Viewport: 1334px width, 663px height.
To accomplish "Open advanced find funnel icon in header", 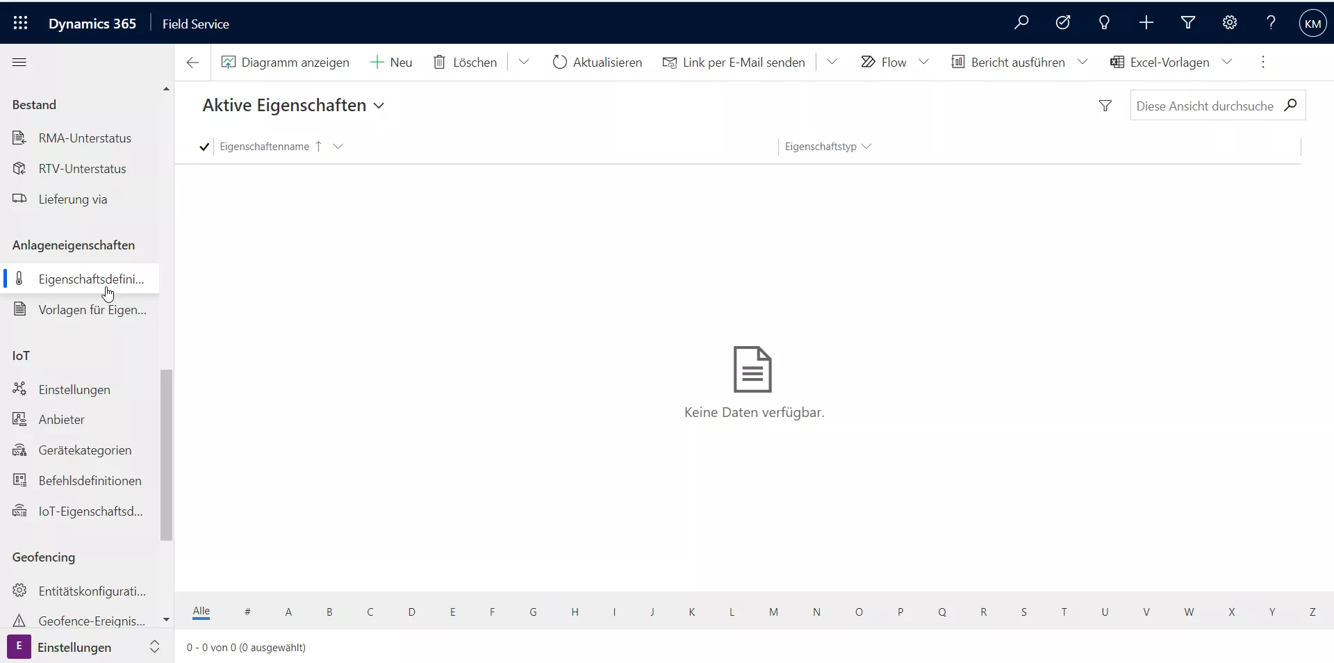I will pyautogui.click(x=1187, y=23).
